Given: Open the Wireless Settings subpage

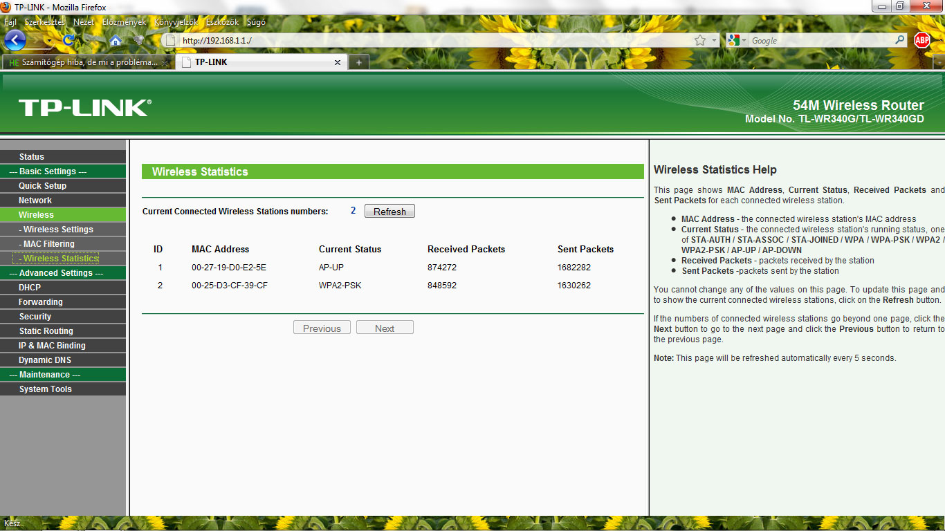Looking at the screenshot, I should point(63,230).
